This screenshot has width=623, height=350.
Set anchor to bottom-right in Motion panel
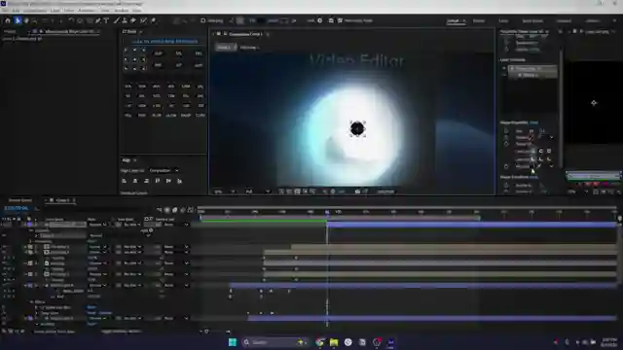coord(143,69)
